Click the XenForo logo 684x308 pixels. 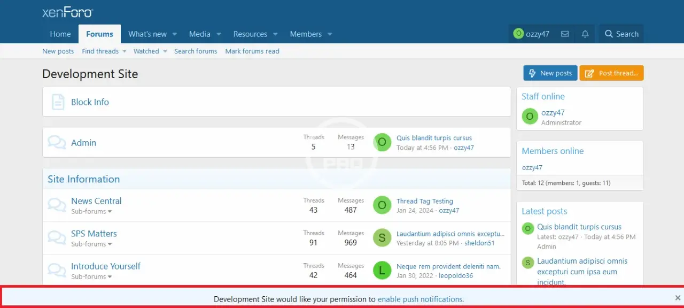pyautogui.click(x=67, y=12)
